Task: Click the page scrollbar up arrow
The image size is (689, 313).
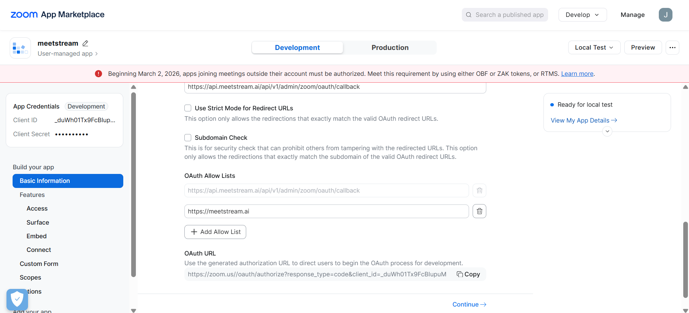Action: (685, 87)
